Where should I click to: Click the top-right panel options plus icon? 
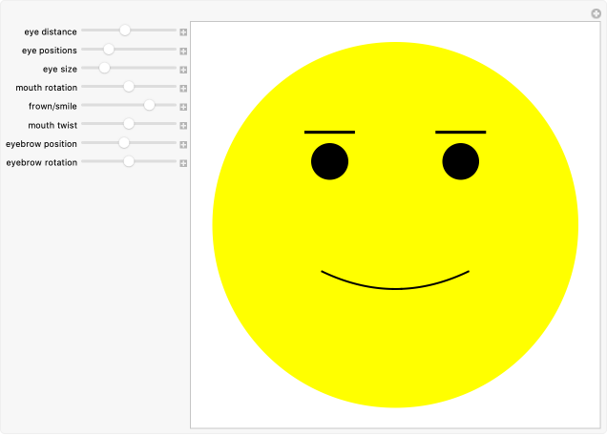coord(596,13)
